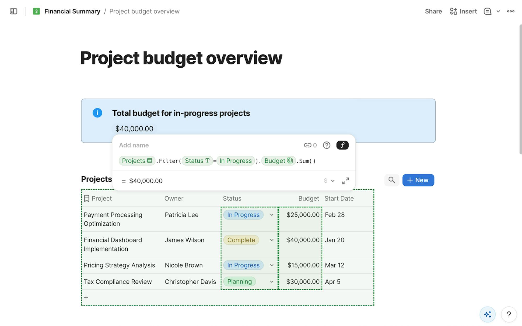This screenshot has height=326, width=522.
Task: Open the AI assistant sparkle button
Action: 487,314
